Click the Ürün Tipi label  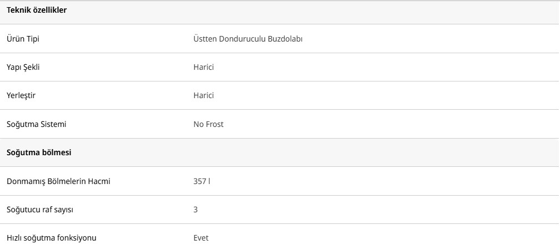23,39
